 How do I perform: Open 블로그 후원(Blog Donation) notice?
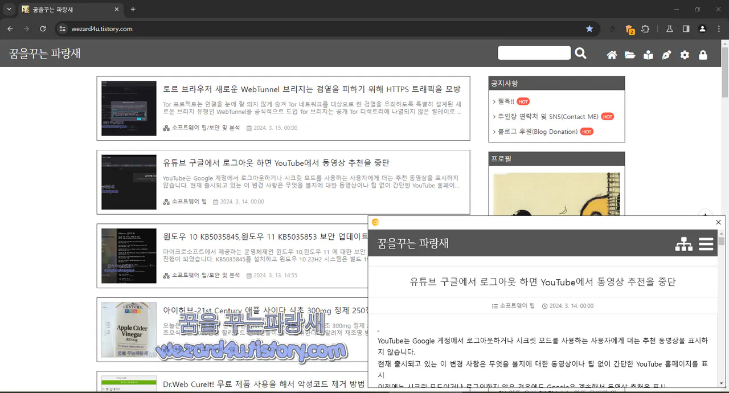pos(538,131)
